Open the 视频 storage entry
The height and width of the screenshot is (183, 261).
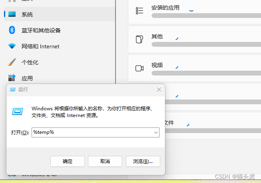(195, 68)
